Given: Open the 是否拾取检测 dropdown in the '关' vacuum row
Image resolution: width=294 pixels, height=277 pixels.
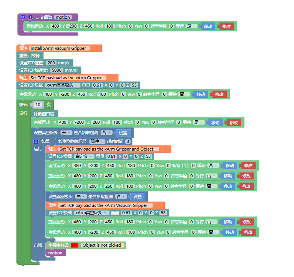Looking at the screenshot, I should click(x=121, y=197).
